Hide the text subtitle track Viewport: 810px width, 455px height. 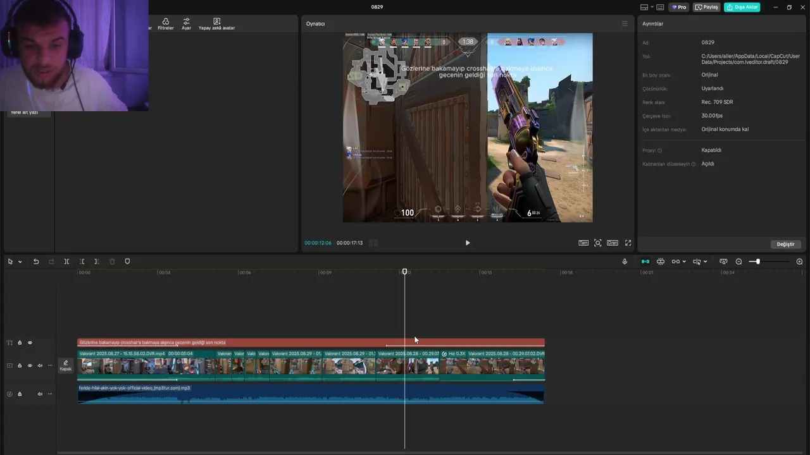pos(30,343)
